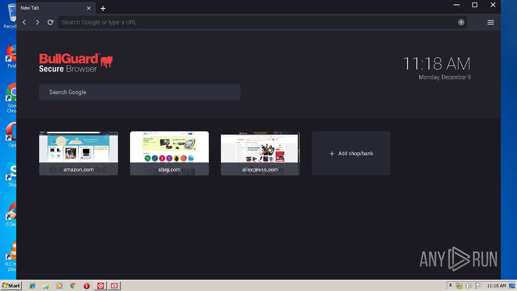Maximize the browser window
The image size is (517, 291).
(x=475, y=5)
